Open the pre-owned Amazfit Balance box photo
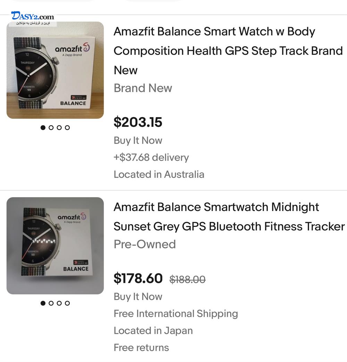The image size is (347, 362). (x=55, y=246)
